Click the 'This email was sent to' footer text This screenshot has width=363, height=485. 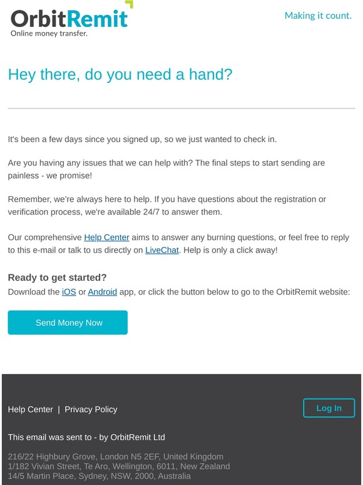[86, 437]
